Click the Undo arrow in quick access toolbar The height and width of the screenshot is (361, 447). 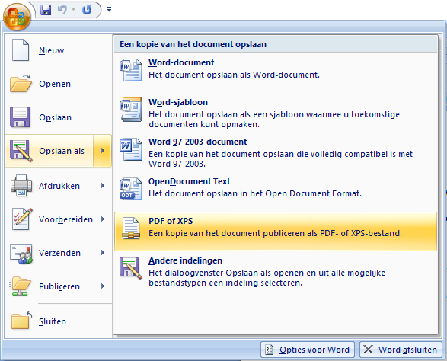(x=62, y=10)
